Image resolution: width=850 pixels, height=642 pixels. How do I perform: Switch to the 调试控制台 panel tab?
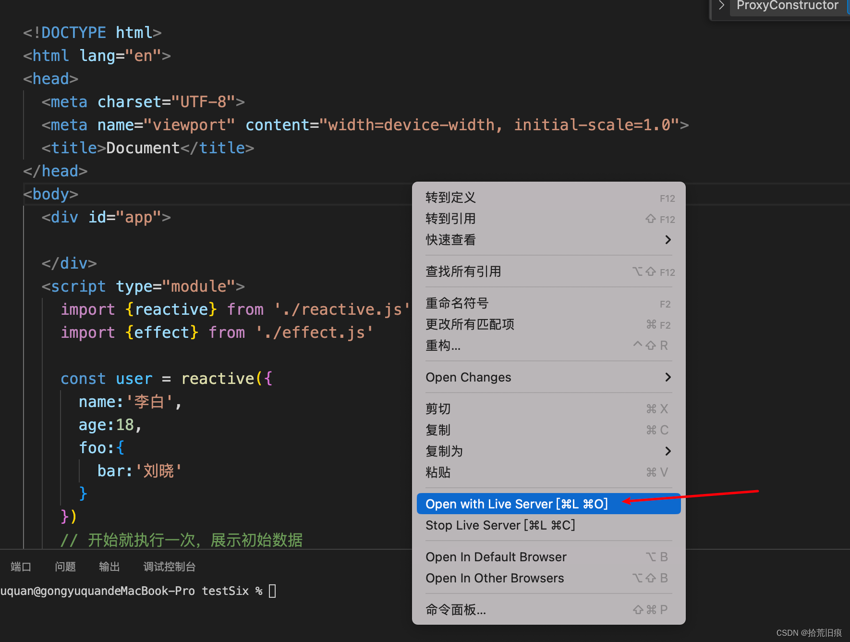pos(170,567)
